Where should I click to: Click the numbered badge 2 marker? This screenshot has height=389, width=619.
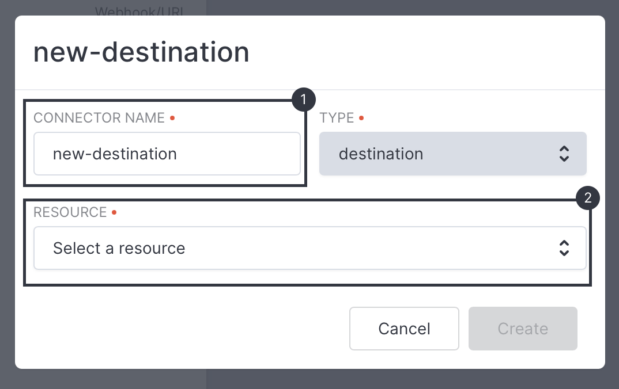click(x=588, y=199)
